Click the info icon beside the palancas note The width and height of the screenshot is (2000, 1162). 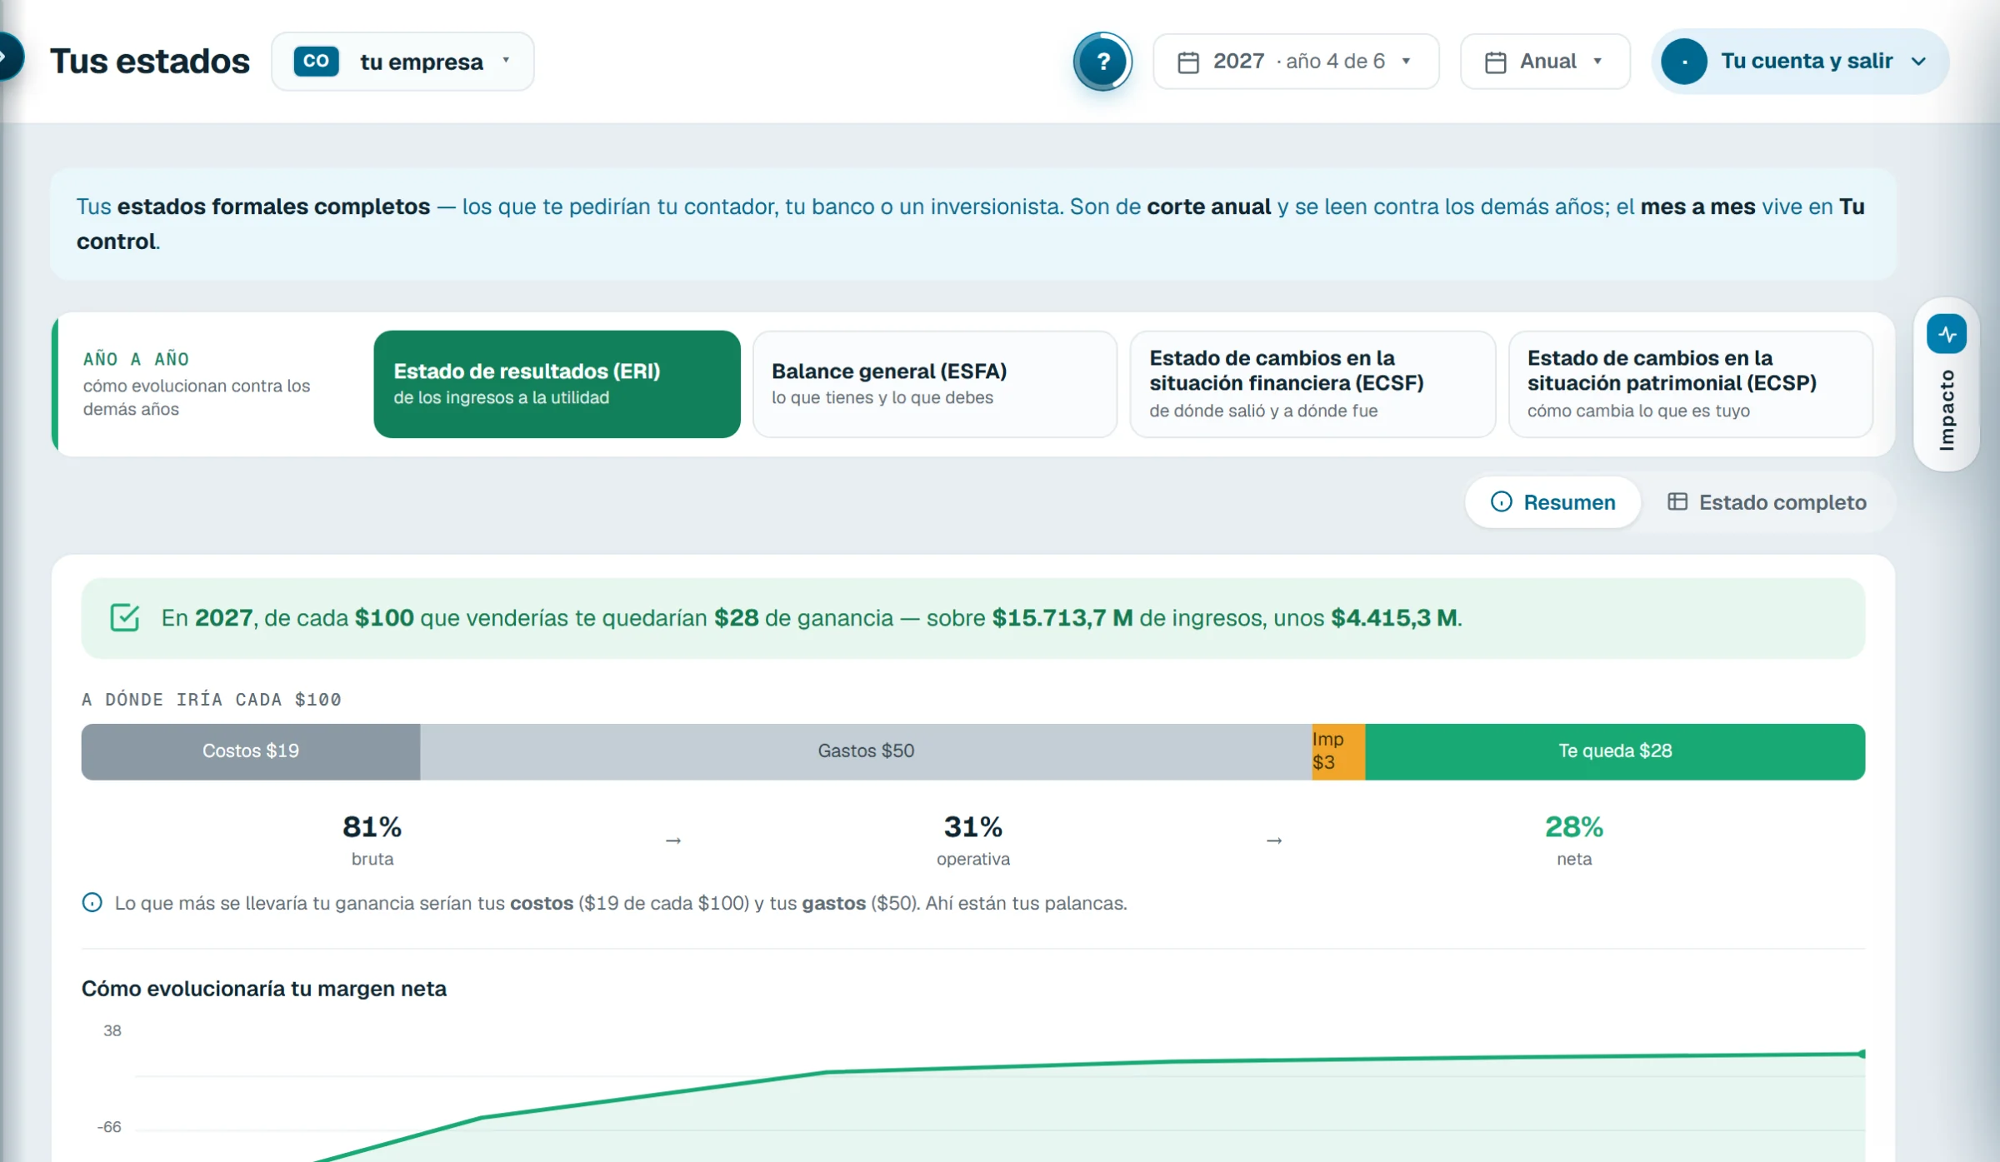click(92, 902)
